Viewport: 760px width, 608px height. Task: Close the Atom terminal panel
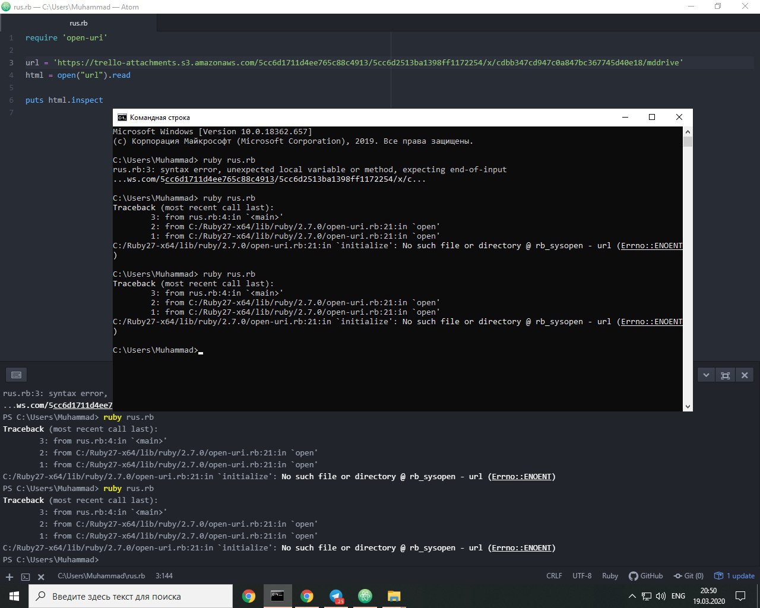pyautogui.click(x=745, y=375)
